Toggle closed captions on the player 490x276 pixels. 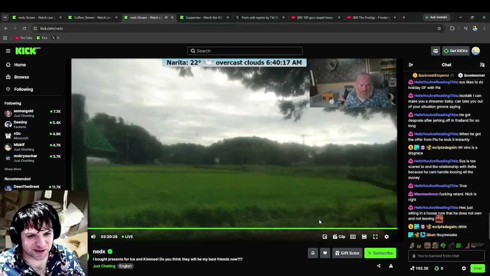click(353, 237)
